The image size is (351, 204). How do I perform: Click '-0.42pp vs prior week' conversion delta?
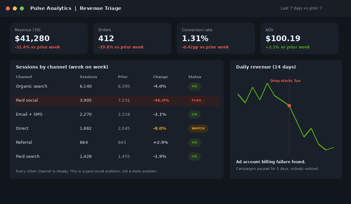tap(205, 47)
